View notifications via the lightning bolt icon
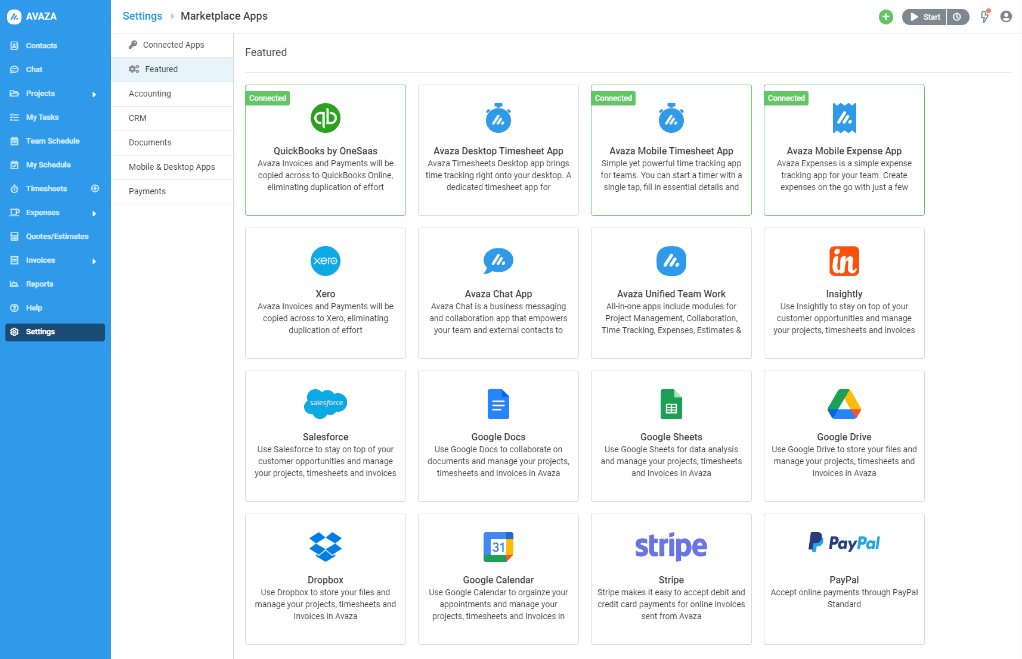The width and height of the screenshot is (1022, 659). (x=984, y=17)
